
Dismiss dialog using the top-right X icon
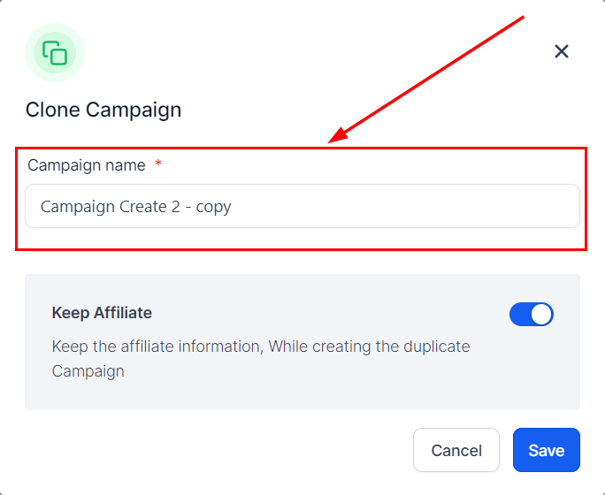pos(561,51)
